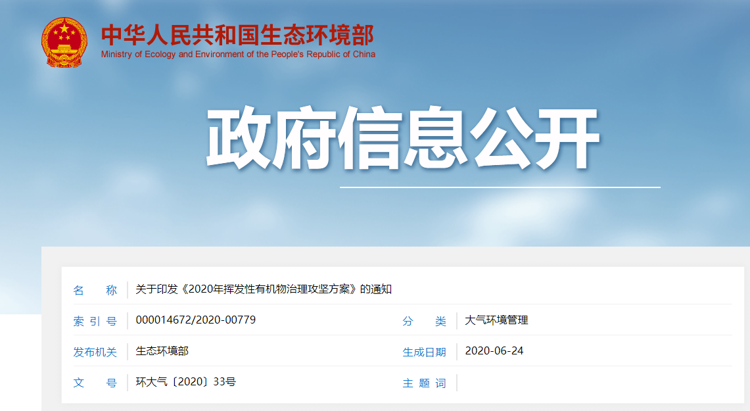Select the date value 2020-06-24
The width and height of the screenshot is (750, 411).
click(494, 351)
